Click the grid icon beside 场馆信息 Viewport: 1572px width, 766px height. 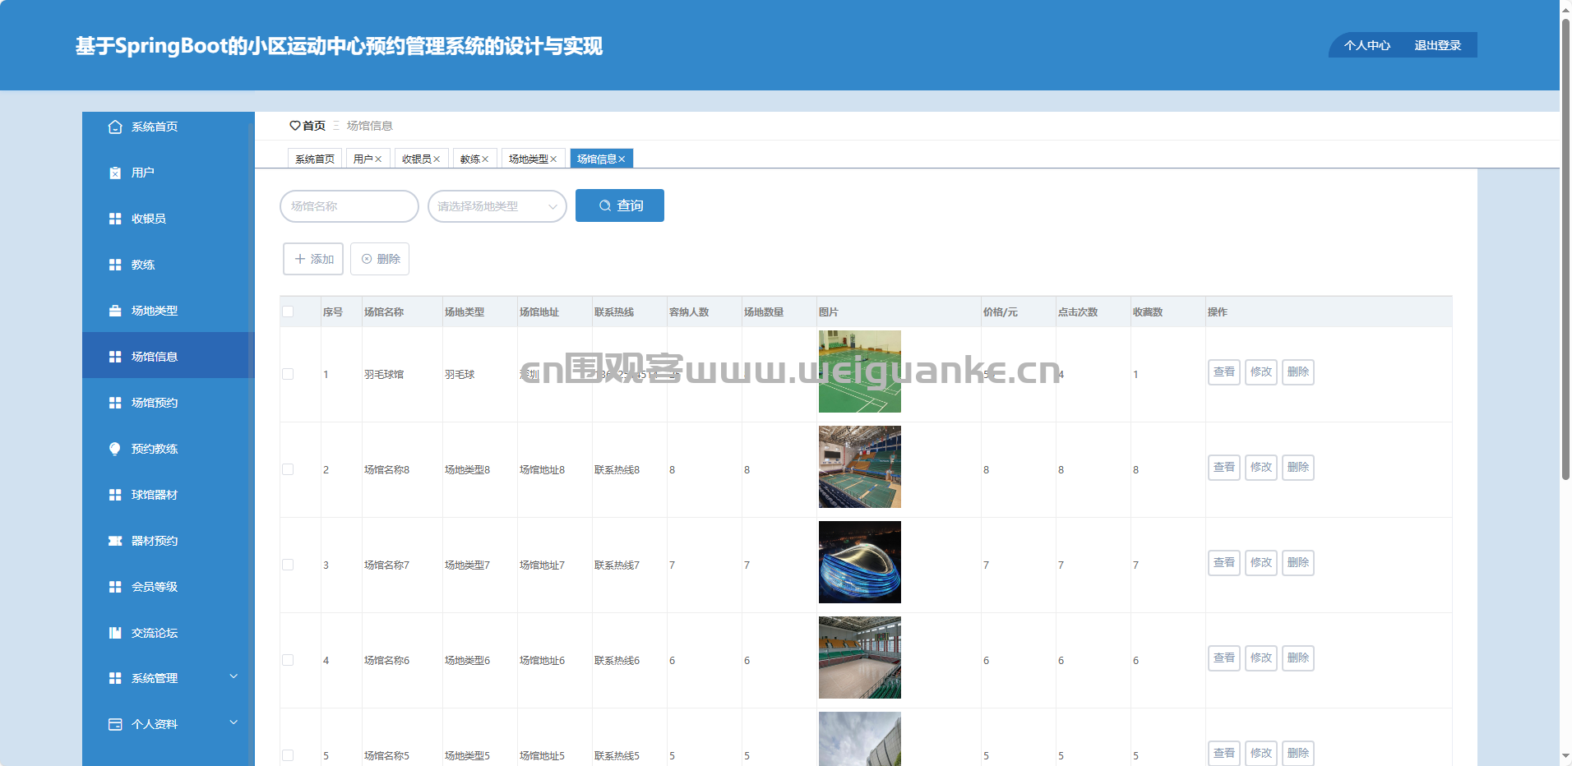115,357
